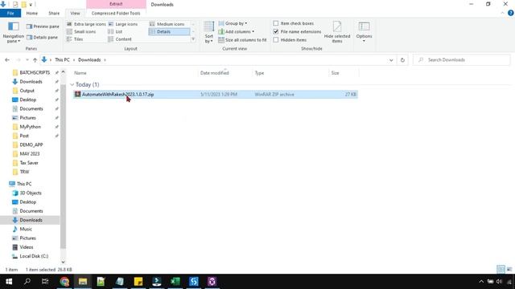This screenshot has width=515, height=289.
Task: Open Videos folder under This PC
Action: (27, 247)
